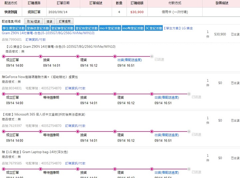240x178 pixels.
Task: Open 訂購資訊/付款 for item 8034831
Action: pyautogui.click(x=75, y=88)
